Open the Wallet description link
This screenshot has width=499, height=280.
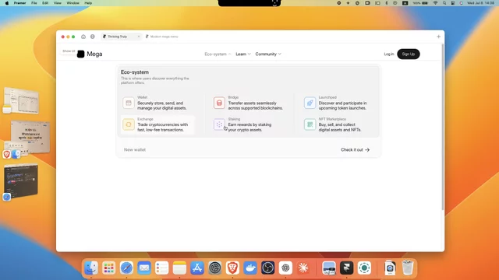tap(162, 106)
